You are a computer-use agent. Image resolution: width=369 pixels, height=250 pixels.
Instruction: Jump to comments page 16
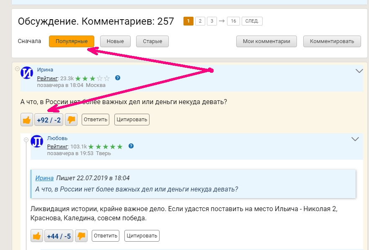(233, 21)
